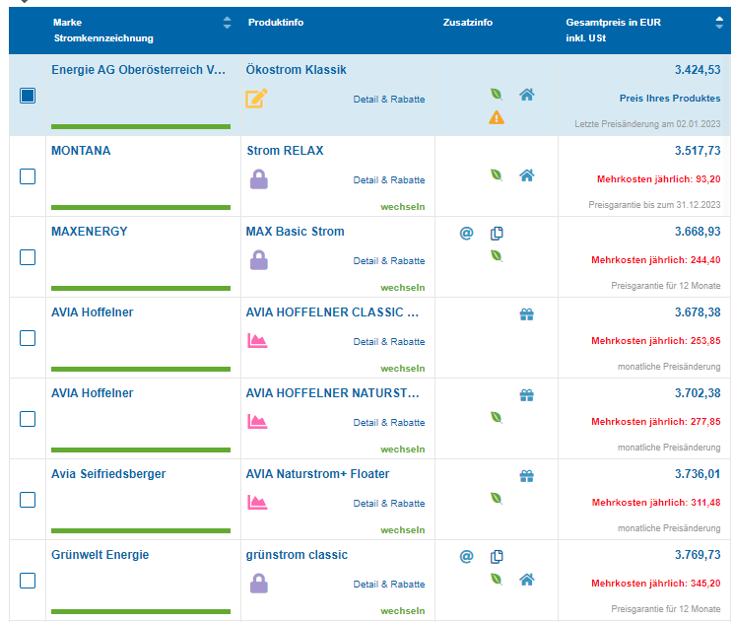733x622 pixels.
Task: Click the house icon in Grünwelt Energie row
Action: [527, 580]
